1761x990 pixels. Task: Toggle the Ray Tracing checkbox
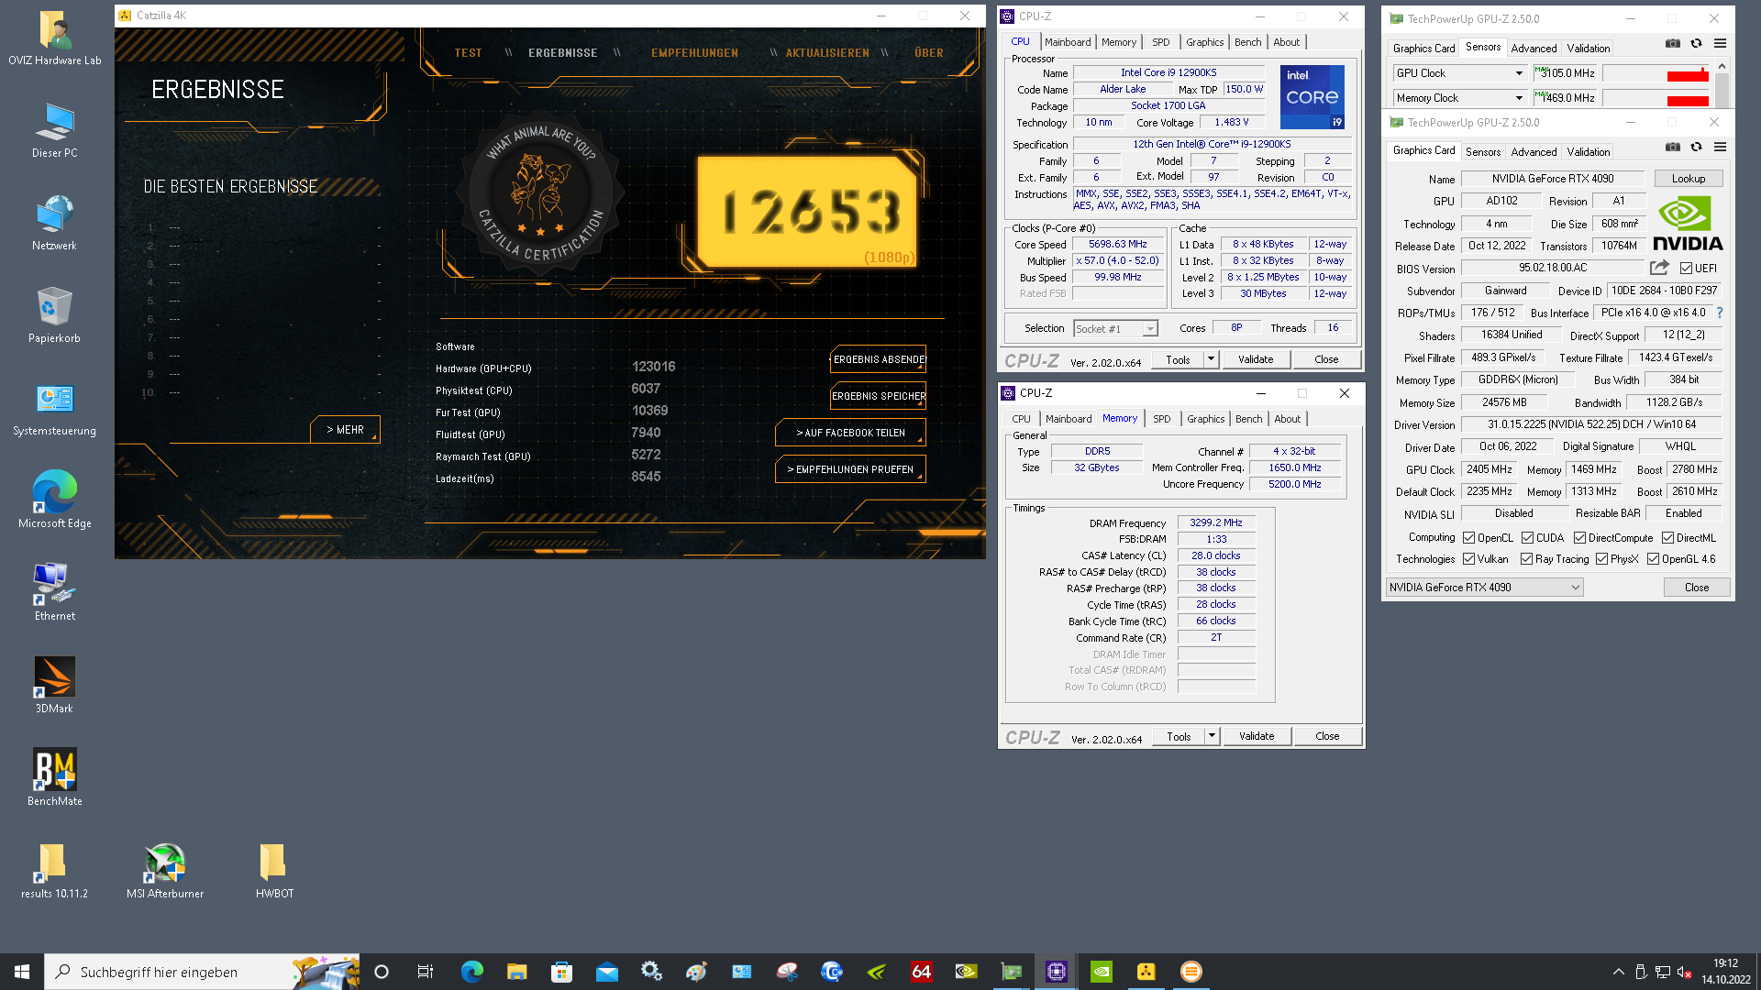1526,559
